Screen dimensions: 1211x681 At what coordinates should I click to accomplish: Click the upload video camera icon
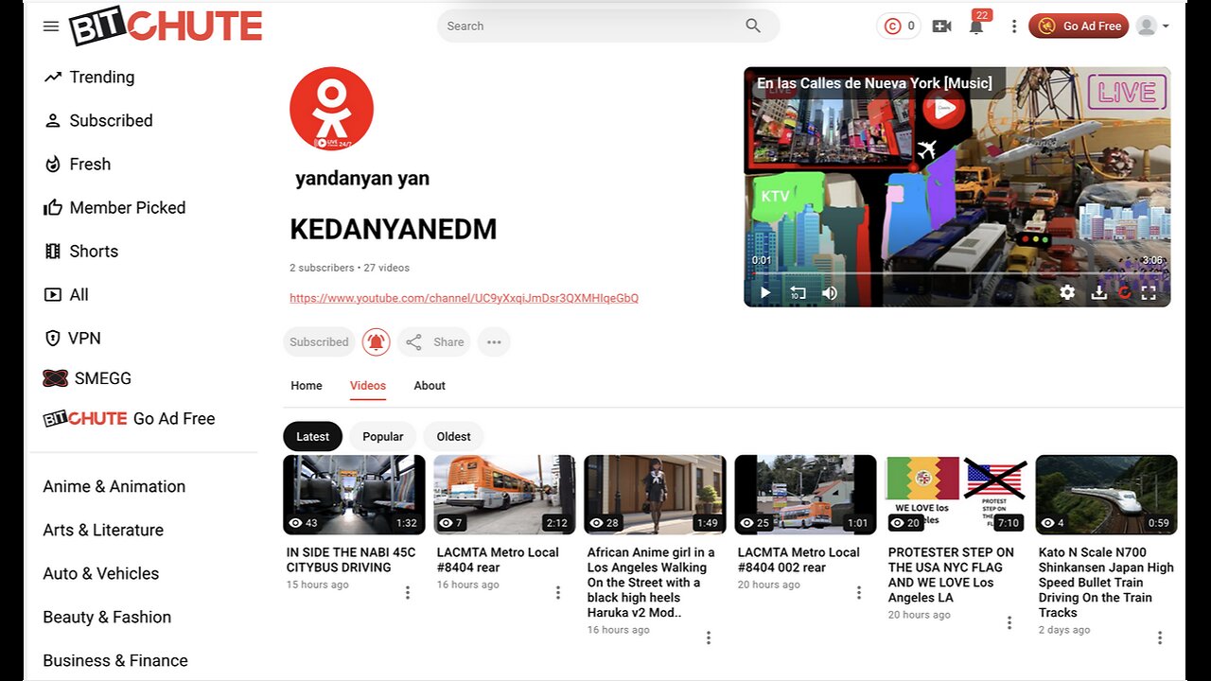point(941,26)
